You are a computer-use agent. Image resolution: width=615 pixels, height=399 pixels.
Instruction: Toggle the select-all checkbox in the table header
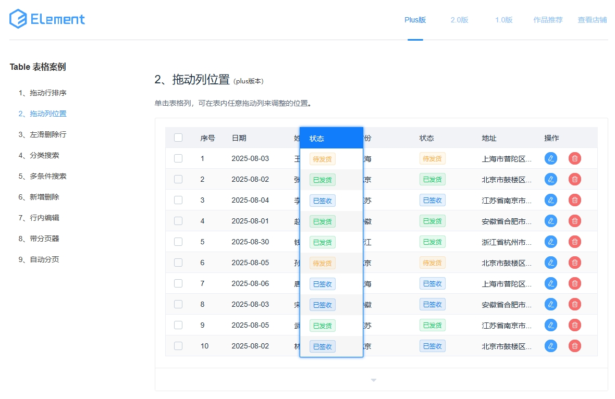tap(178, 138)
